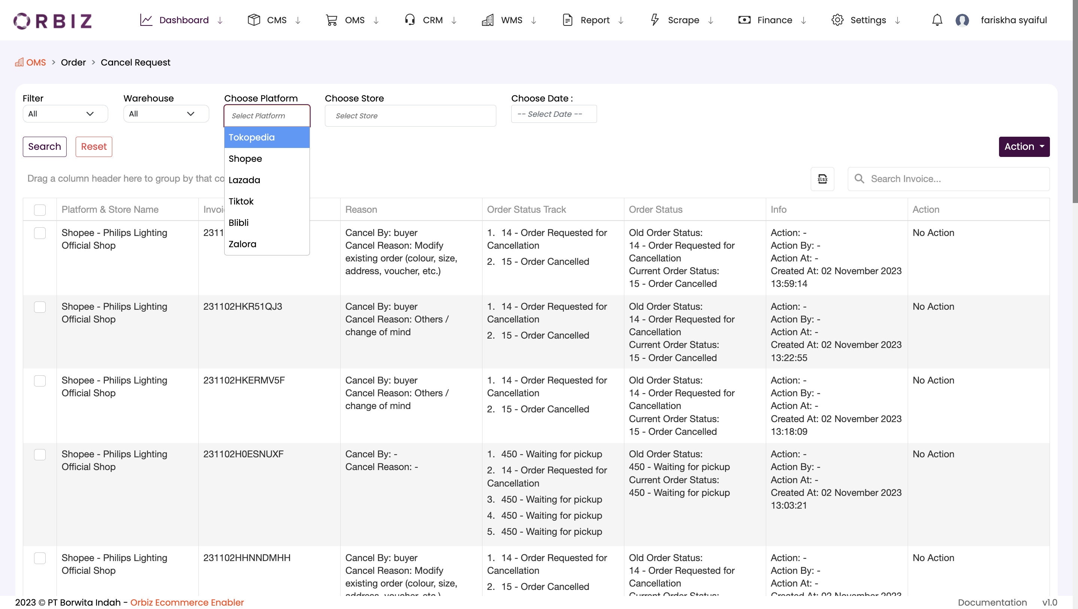
Task: Check row for invoice 231102H0ESNUXF
Action: [40, 454]
